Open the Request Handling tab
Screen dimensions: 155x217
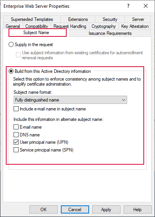(70, 26)
